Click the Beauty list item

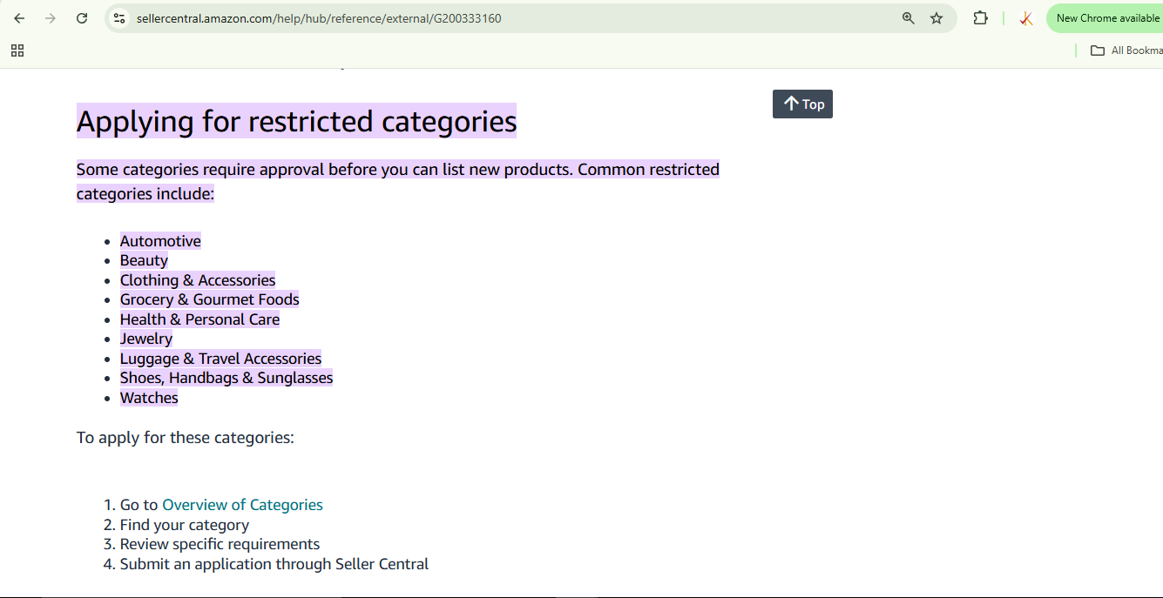pyautogui.click(x=144, y=260)
